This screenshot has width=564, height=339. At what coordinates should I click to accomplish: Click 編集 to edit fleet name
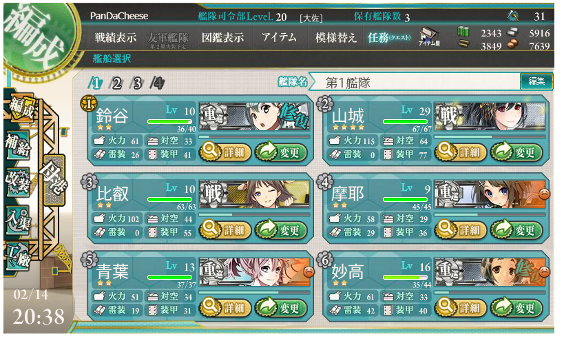(x=536, y=81)
